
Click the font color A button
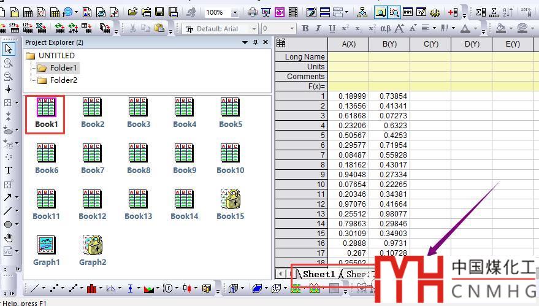465,29
